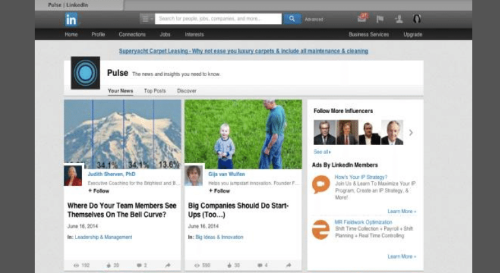
Task: Focus the people and jobs search field
Action: pyautogui.click(x=218, y=19)
